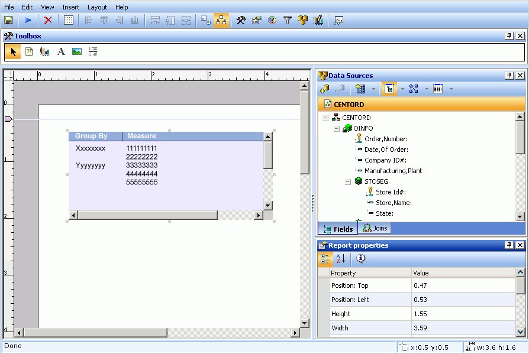Click the red X delete icon
The height and width of the screenshot is (354, 529).
(48, 20)
